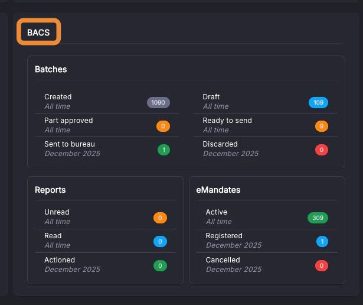Screen dimensions: 363x305
Task: Click 'December 2025' under Registered
Action: [234, 245]
